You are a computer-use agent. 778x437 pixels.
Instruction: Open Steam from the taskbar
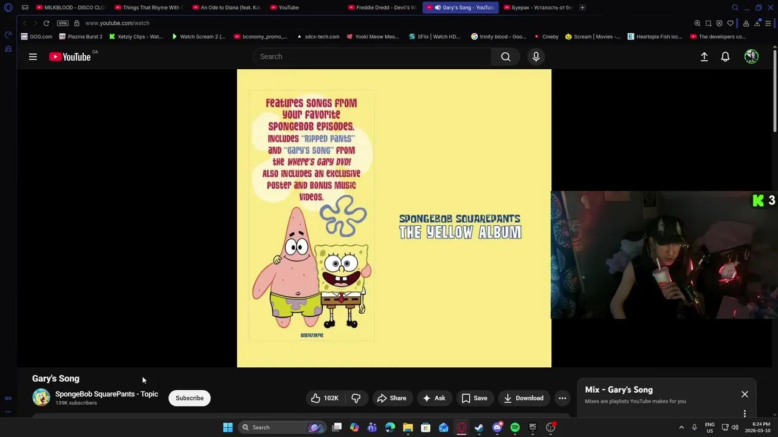[x=479, y=427]
